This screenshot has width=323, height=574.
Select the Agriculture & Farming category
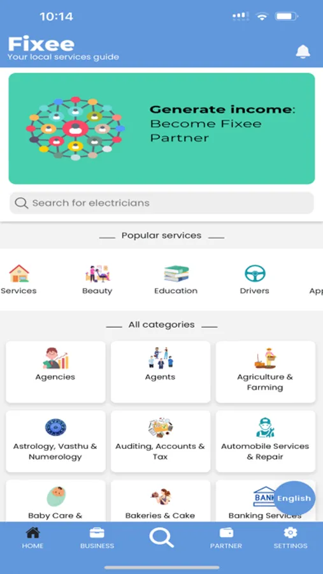[265, 372]
